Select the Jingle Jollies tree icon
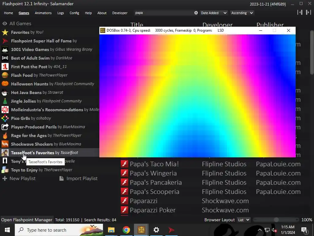The width and height of the screenshot is (314, 236). coord(5,101)
